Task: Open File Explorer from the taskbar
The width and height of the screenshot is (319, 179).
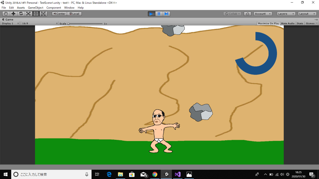Action: [x=120, y=174]
